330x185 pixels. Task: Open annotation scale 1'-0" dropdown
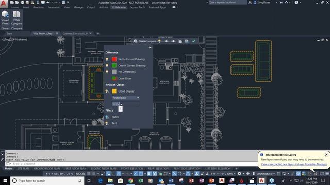tap(223, 174)
